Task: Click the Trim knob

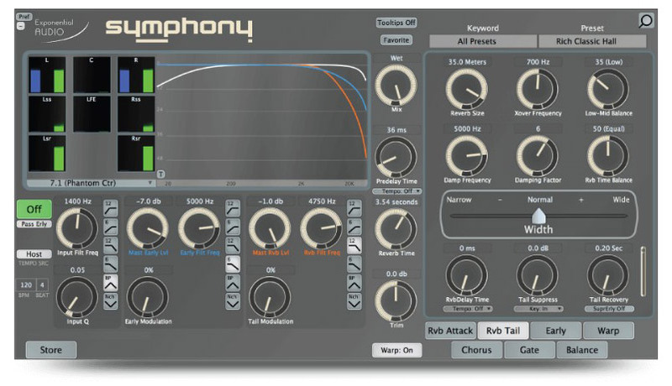Action: coord(396,301)
